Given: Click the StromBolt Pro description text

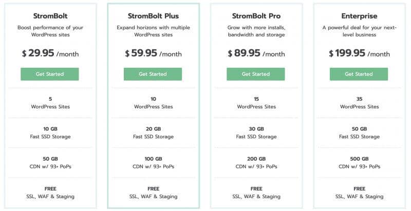Looking at the screenshot, I should (256, 31).
